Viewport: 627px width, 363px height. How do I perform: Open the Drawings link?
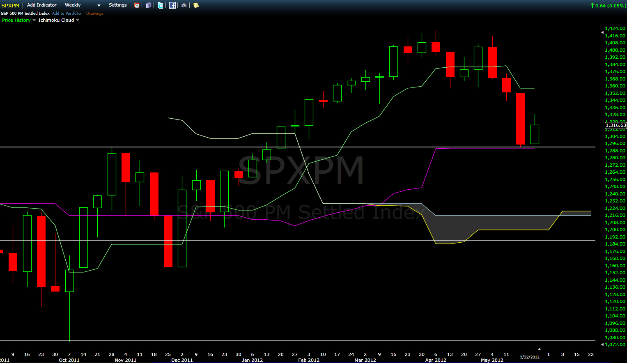[x=95, y=14]
